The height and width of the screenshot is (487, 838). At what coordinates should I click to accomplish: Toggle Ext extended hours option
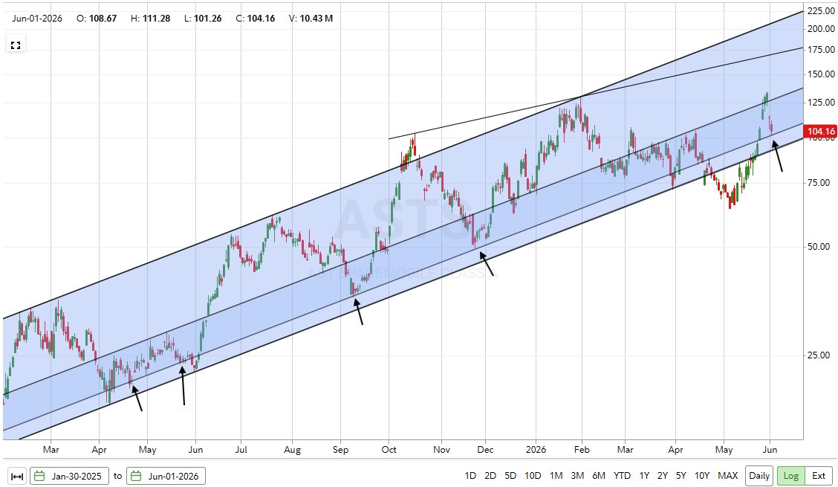(x=819, y=476)
